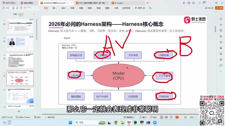Open the 开始 ribbon tab
The image size is (225, 126).
click(46, 8)
